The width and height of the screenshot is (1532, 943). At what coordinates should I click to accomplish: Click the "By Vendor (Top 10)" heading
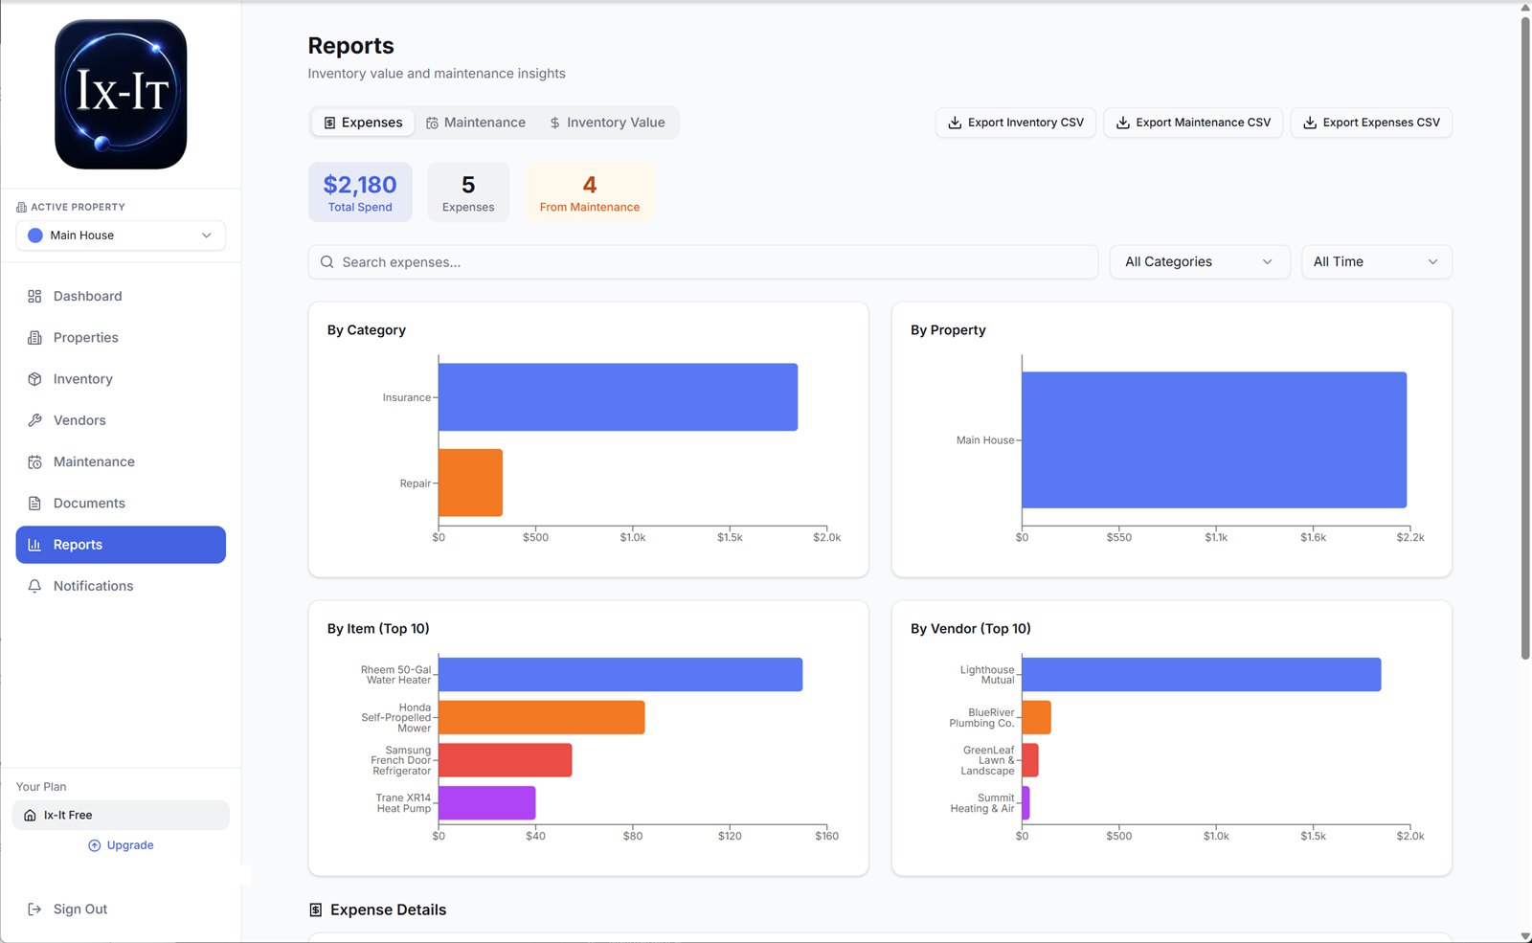click(971, 629)
